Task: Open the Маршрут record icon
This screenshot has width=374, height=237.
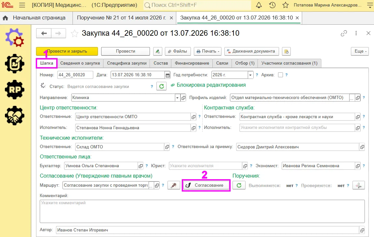Action: tap(157, 185)
